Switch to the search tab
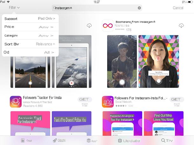Viewport: 194px width, 145px height. point(167,141)
